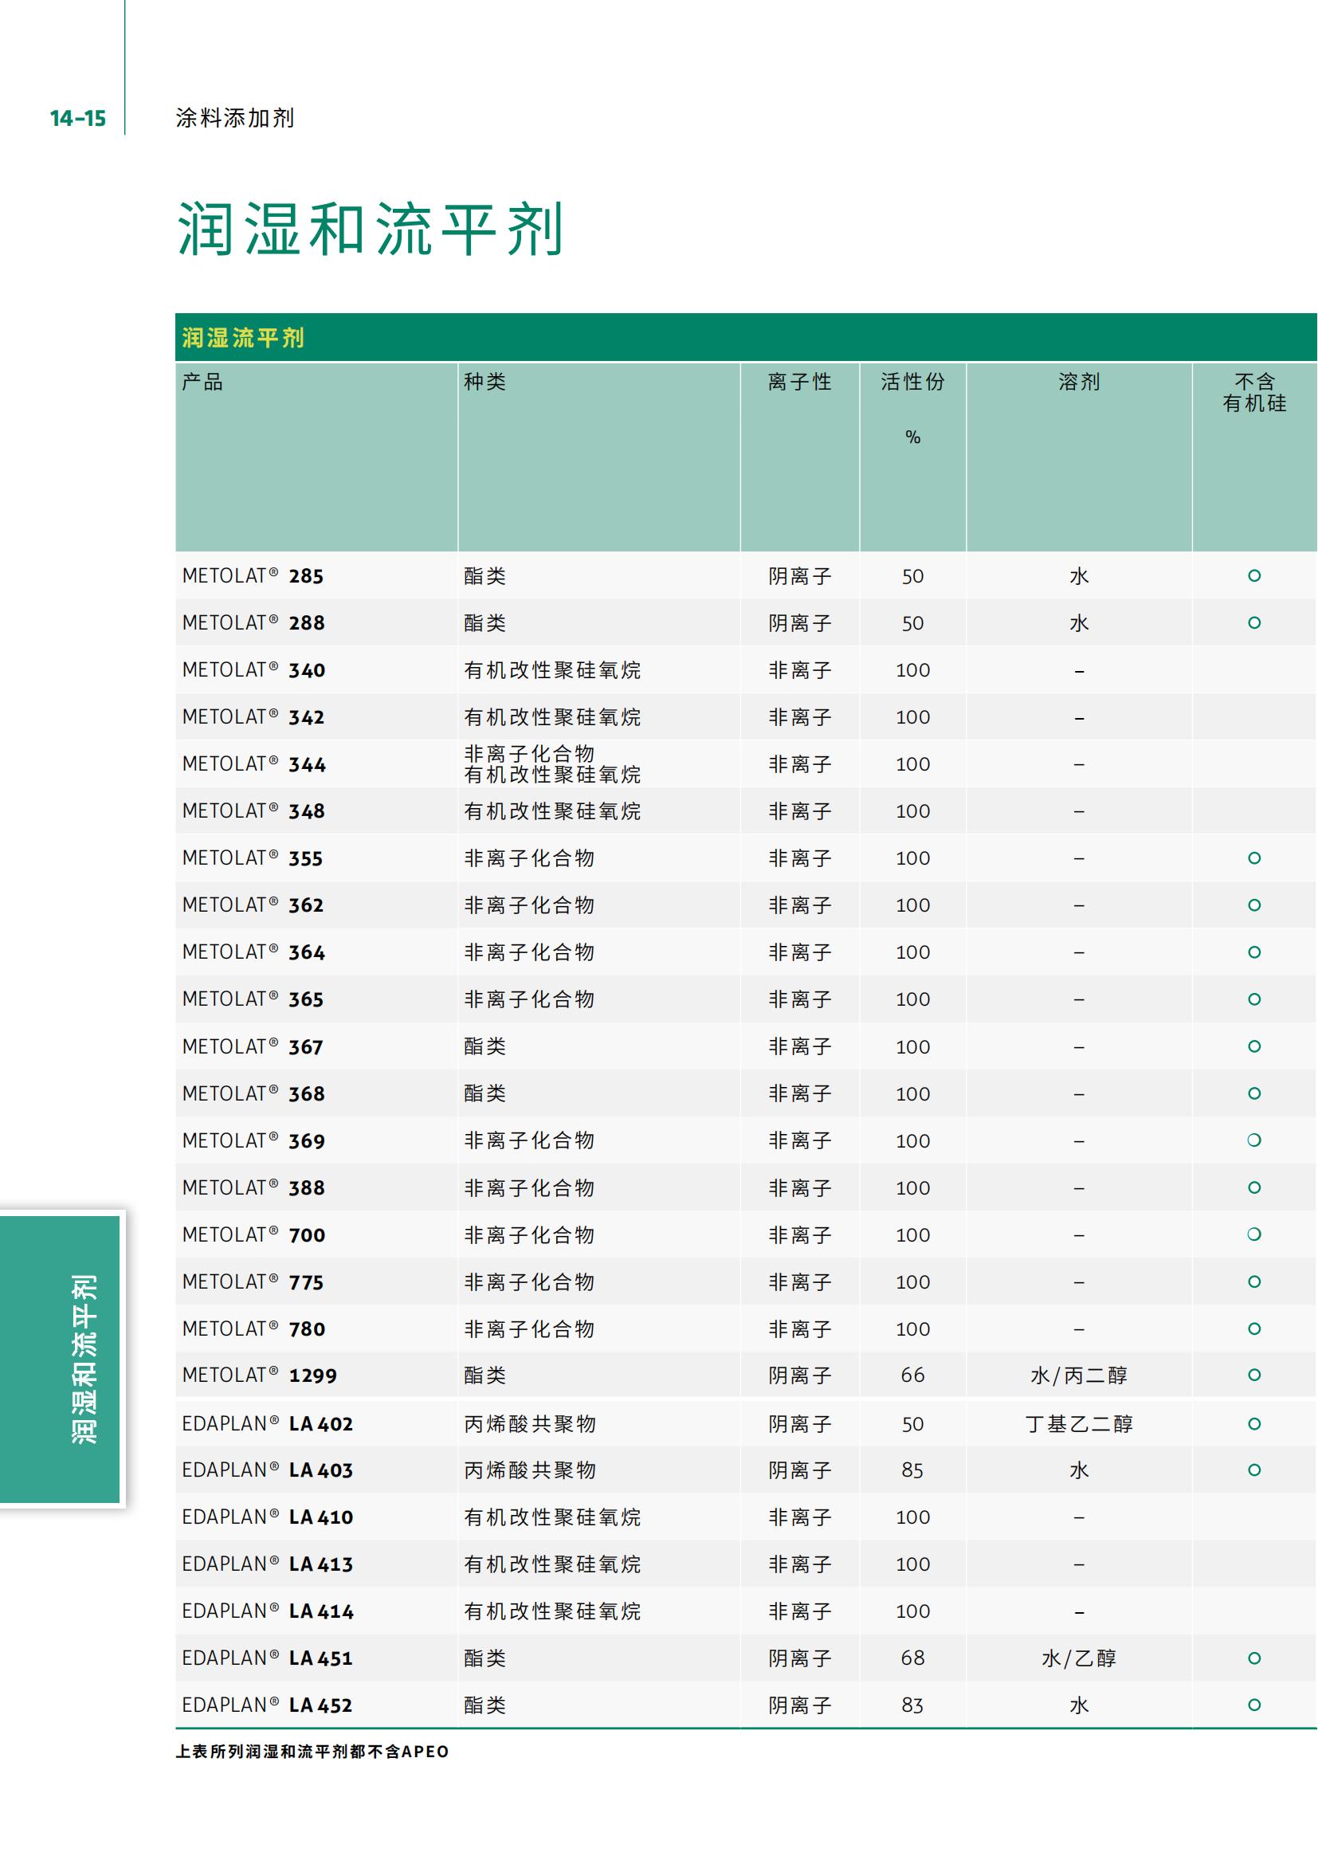This screenshot has height=1864, width=1318.
Task: Click the 润湿流平剂 table title bar
Action: [x=244, y=338]
